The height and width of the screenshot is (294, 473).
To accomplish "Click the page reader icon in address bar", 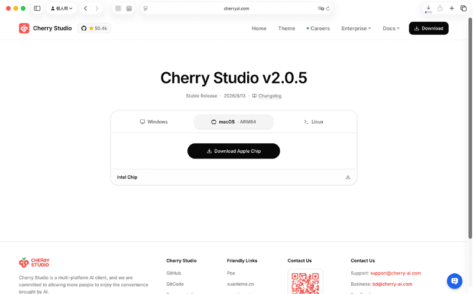I will point(145,8).
